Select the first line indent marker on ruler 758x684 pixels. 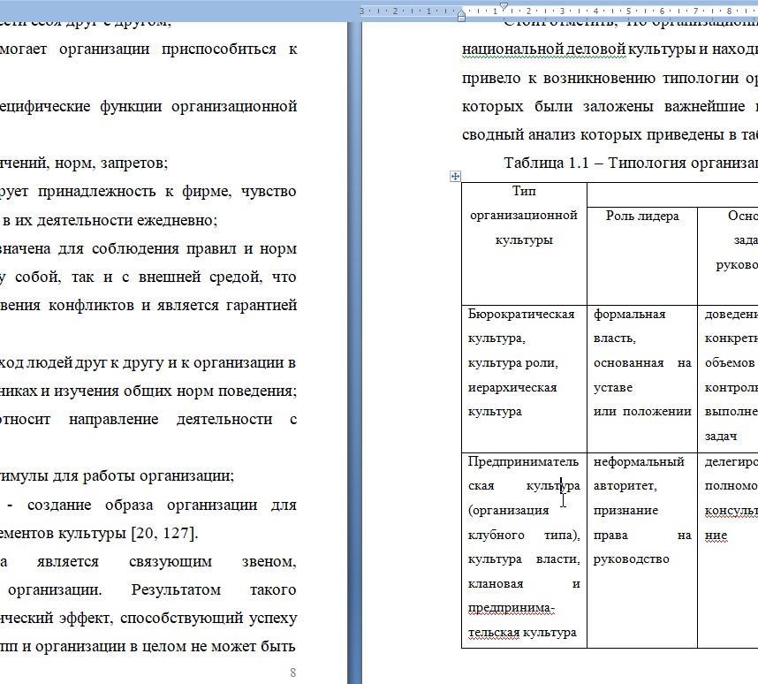[x=504, y=6]
